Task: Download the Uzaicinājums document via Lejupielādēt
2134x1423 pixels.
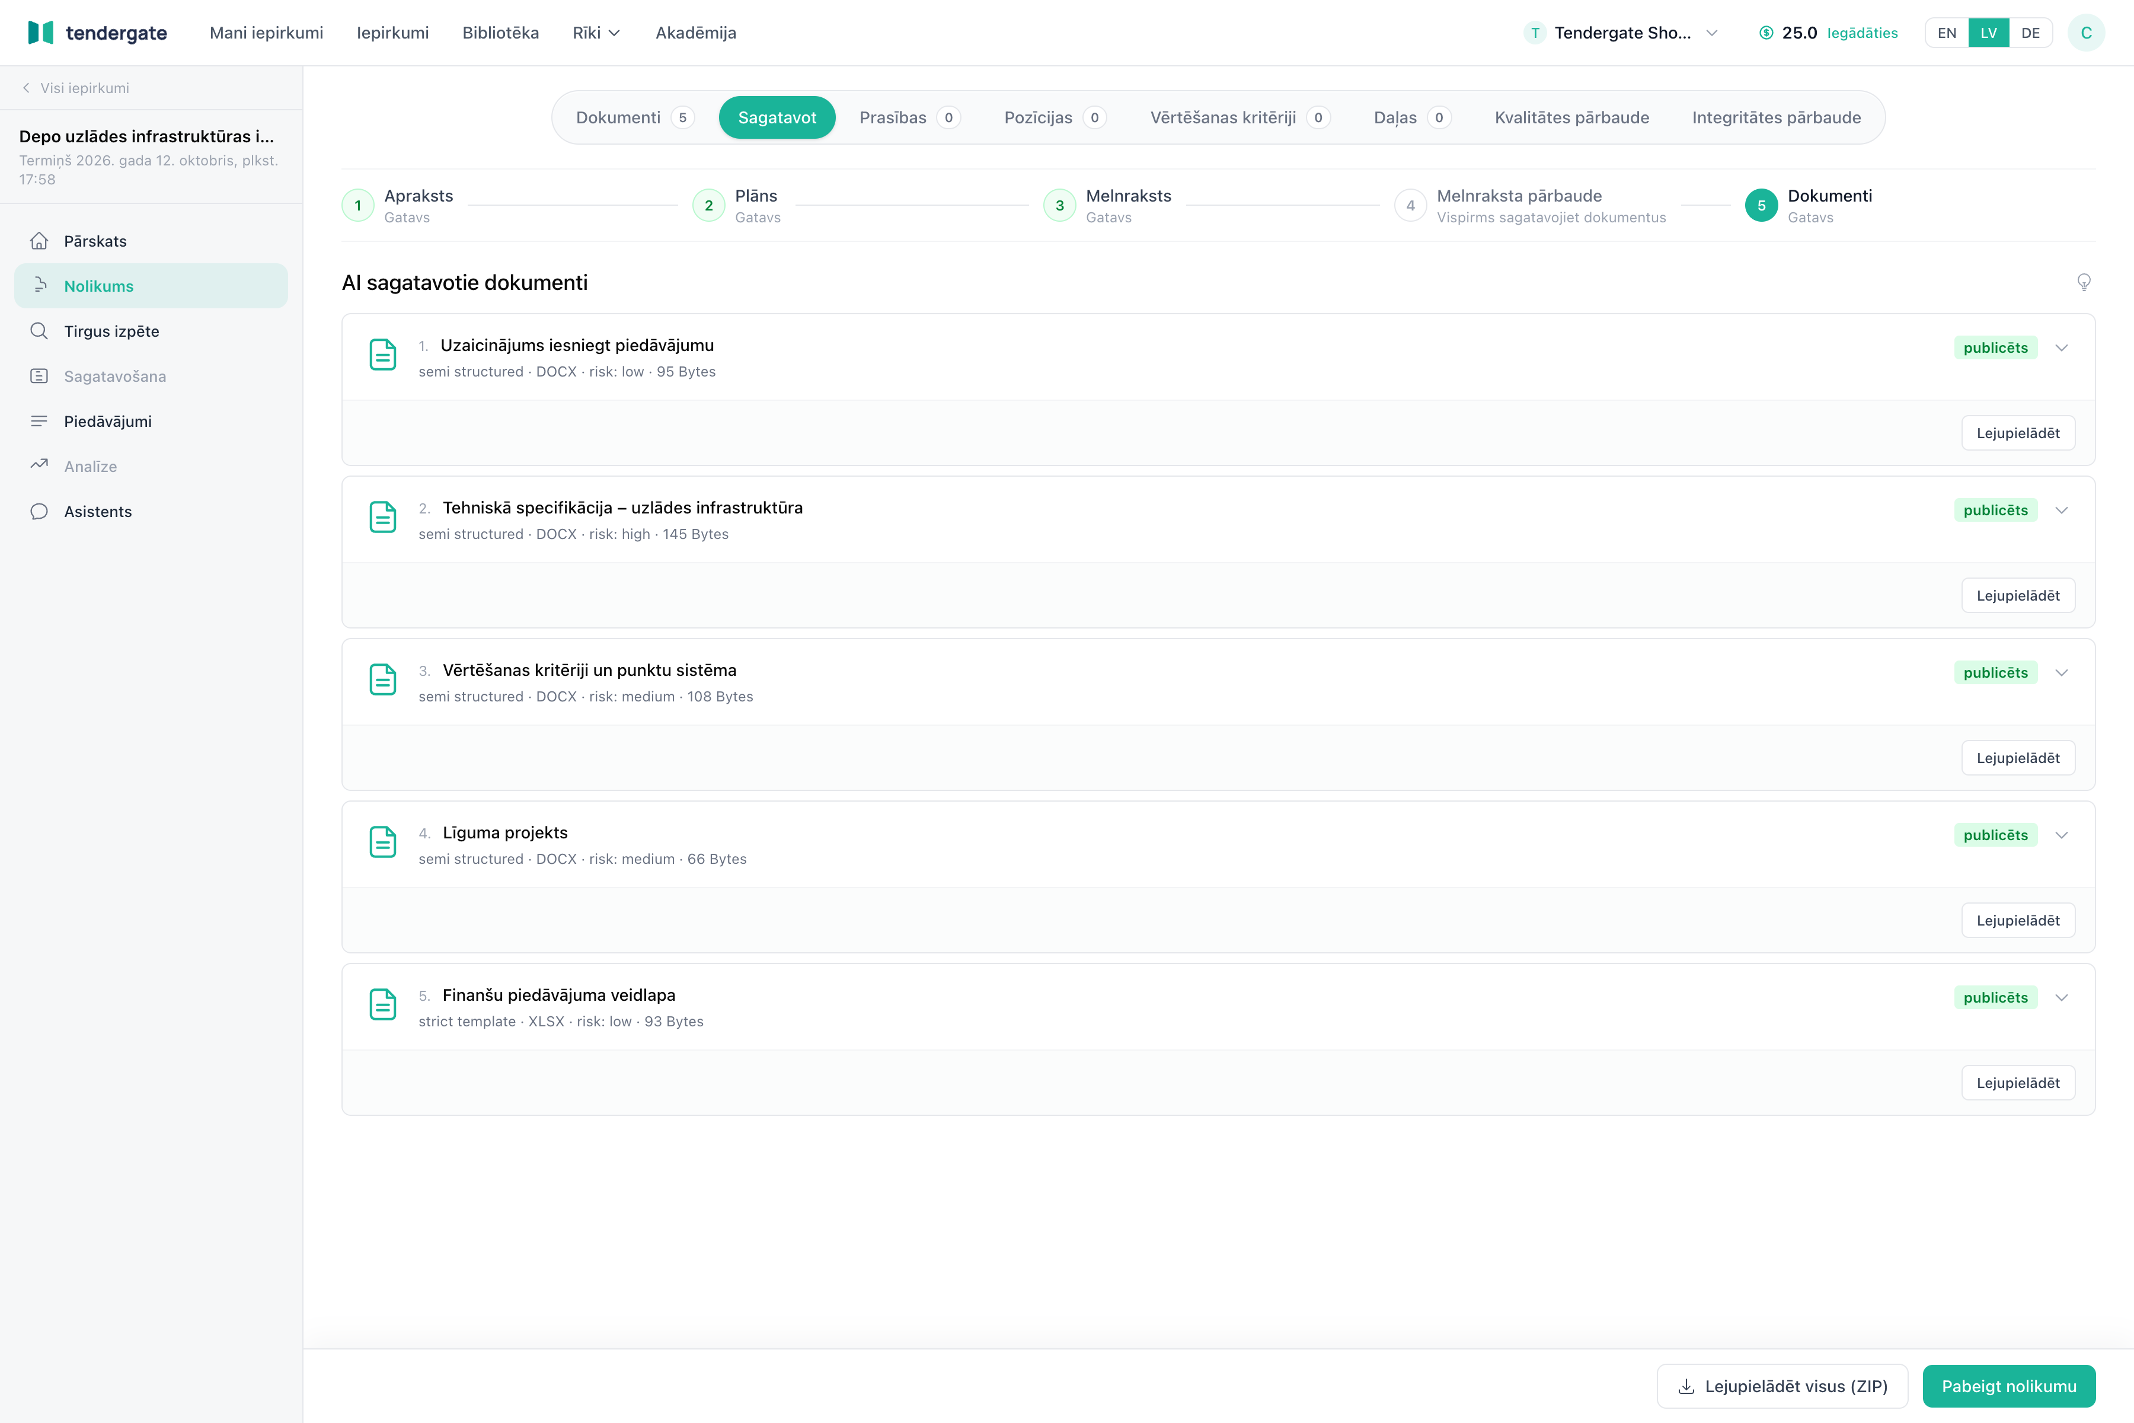Action: (2018, 433)
